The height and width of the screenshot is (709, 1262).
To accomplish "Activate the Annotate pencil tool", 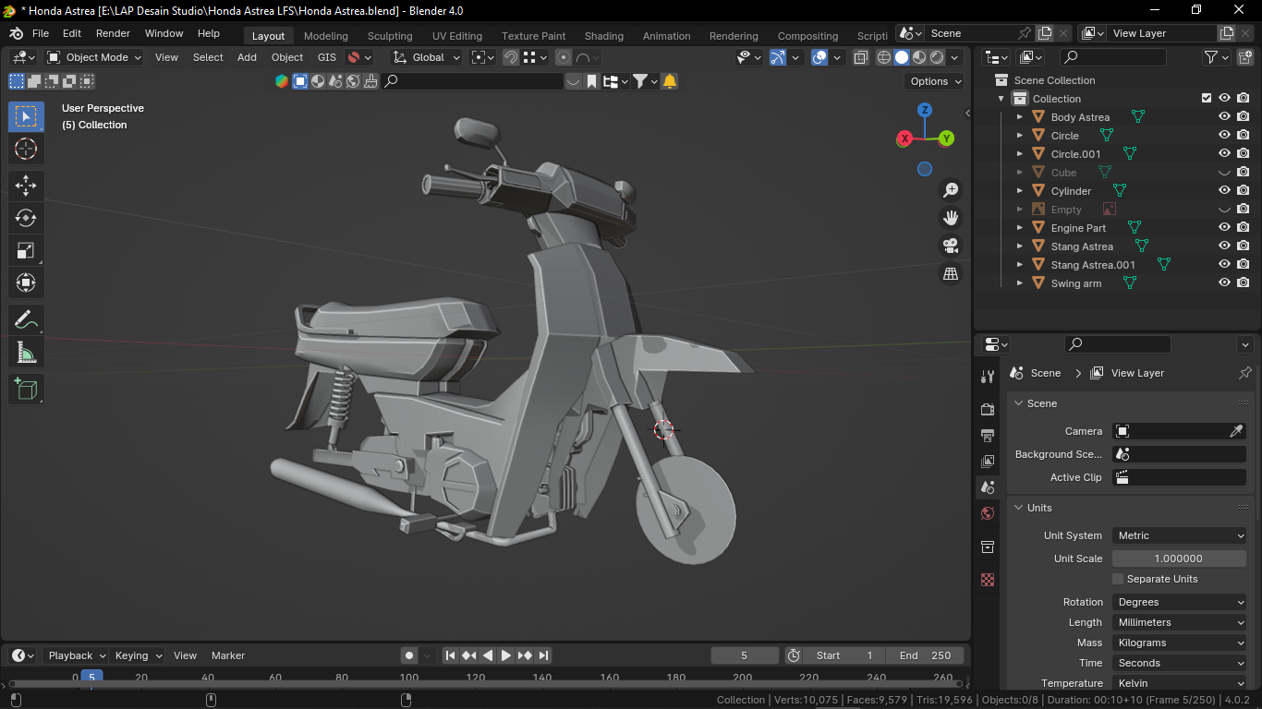I will coord(26,320).
